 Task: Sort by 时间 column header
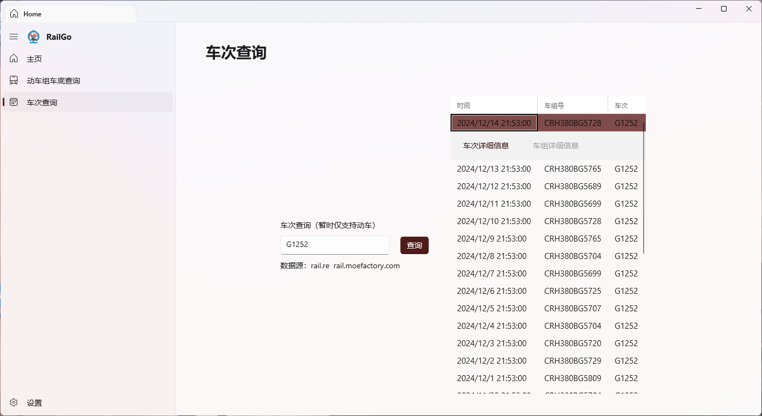[494, 105]
